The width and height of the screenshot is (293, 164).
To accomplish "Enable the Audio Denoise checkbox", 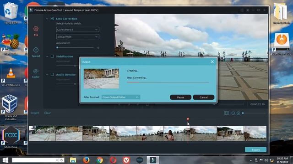I will pos(52,74).
